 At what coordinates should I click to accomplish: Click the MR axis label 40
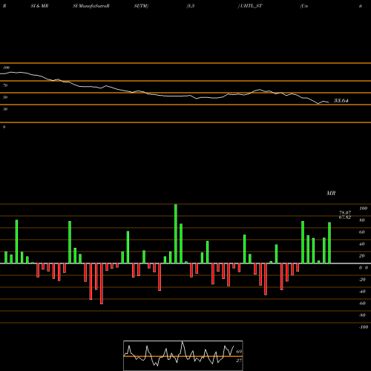coord(362,244)
